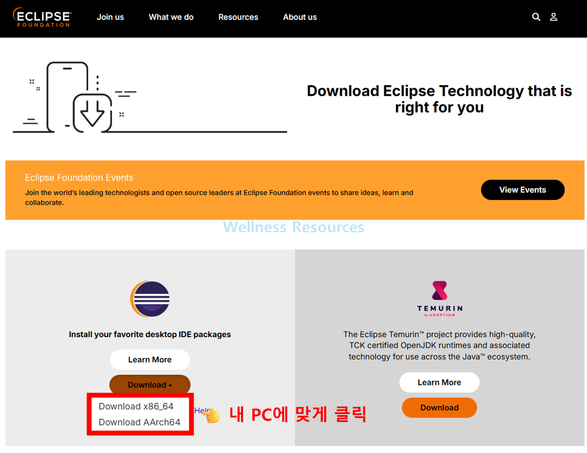The image size is (587, 453).
Task: Open the About us menu
Action: pyautogui.click(x=300, y=17)
